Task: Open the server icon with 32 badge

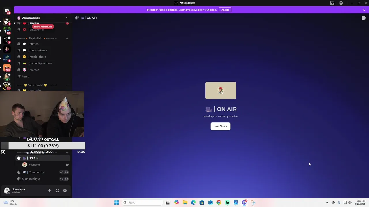Action: click(7, 30)
